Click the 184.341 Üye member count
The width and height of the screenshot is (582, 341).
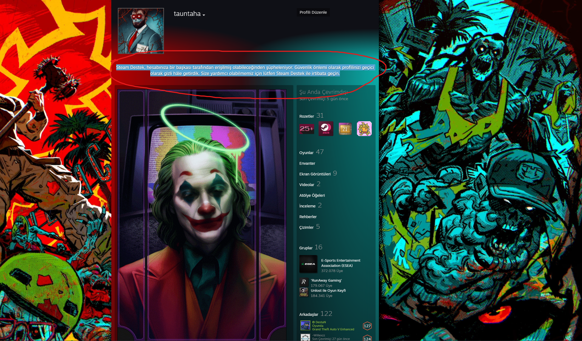click(322, 296)
